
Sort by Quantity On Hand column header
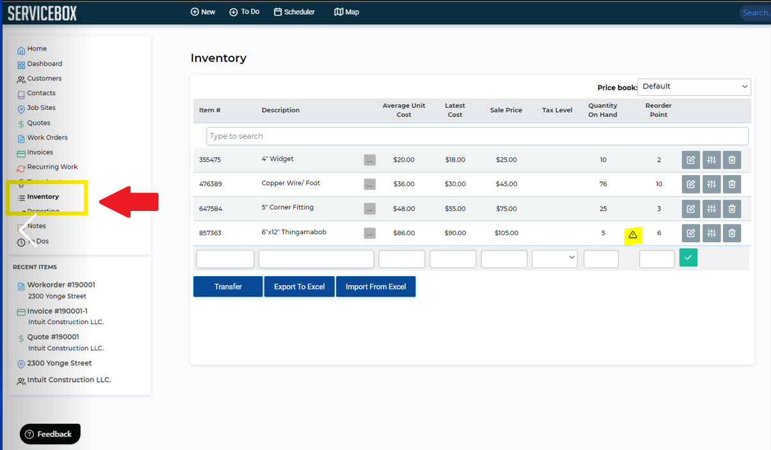tap(603, 111)
